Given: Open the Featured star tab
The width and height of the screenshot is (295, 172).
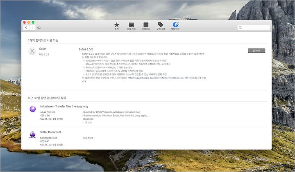Looking at the screenshot, I should click(117, 26).
